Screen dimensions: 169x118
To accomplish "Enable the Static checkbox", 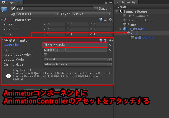I will coord(96,8).
